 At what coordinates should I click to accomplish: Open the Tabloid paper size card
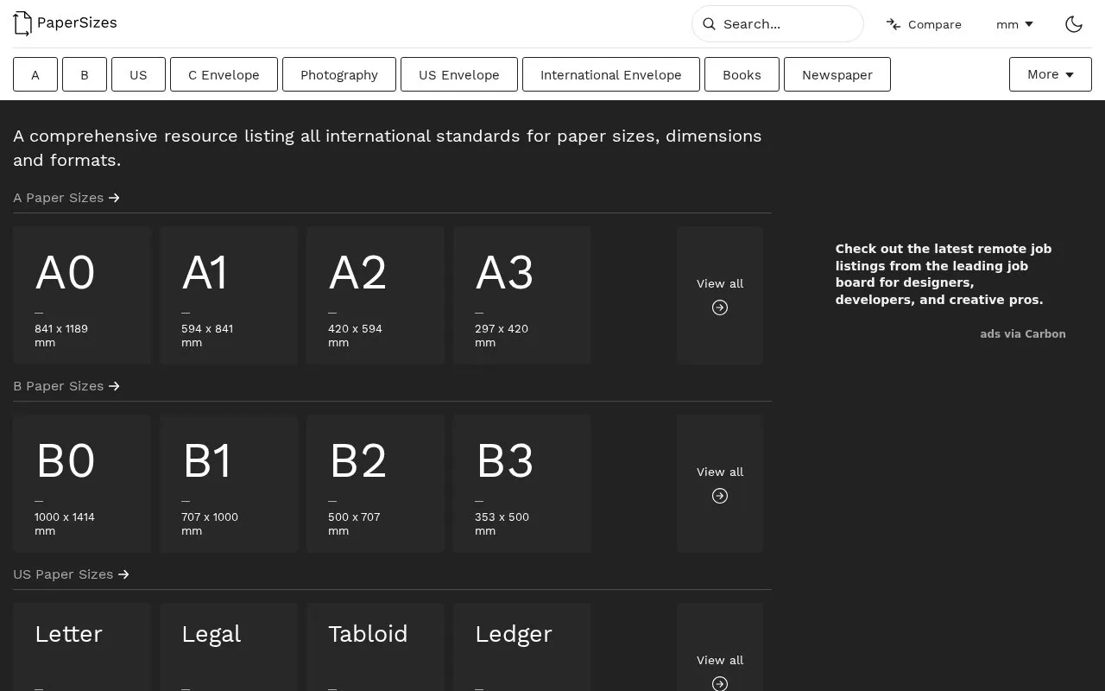(x=376, y=647)
